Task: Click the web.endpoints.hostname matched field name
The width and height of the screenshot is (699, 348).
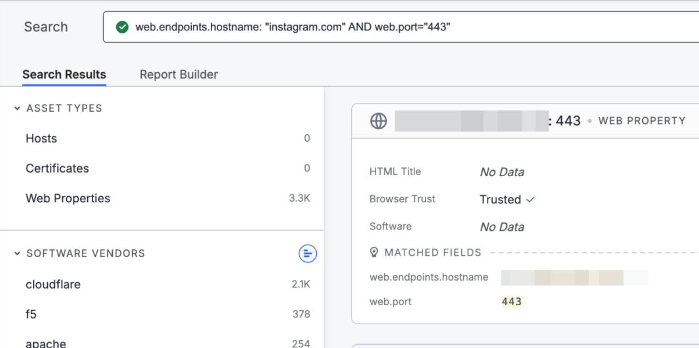Action: point(429,277)
